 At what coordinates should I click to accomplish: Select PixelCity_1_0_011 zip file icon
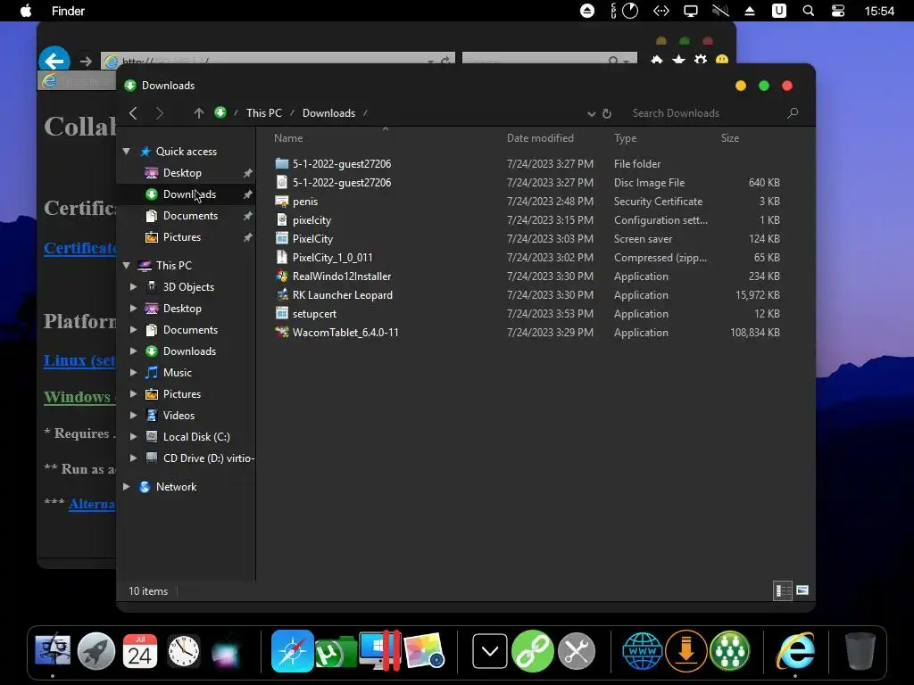click(x=281, y=258)
